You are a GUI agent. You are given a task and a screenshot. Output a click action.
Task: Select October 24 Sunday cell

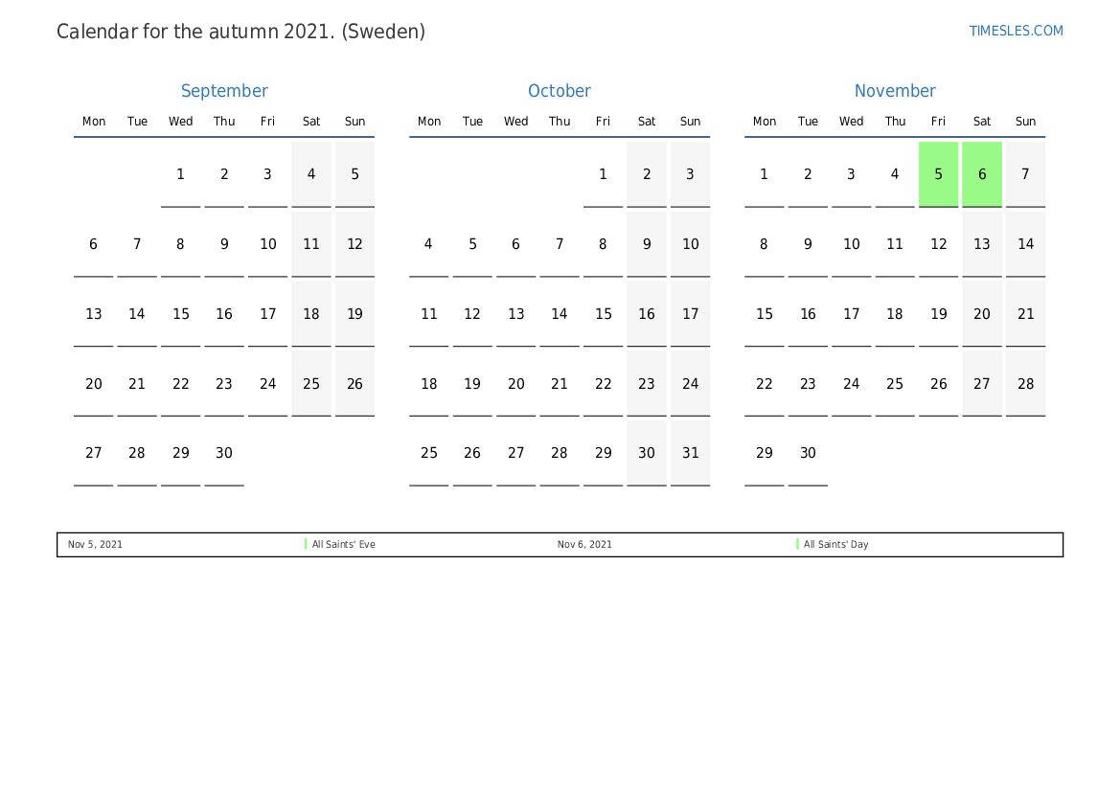(690, 384)
